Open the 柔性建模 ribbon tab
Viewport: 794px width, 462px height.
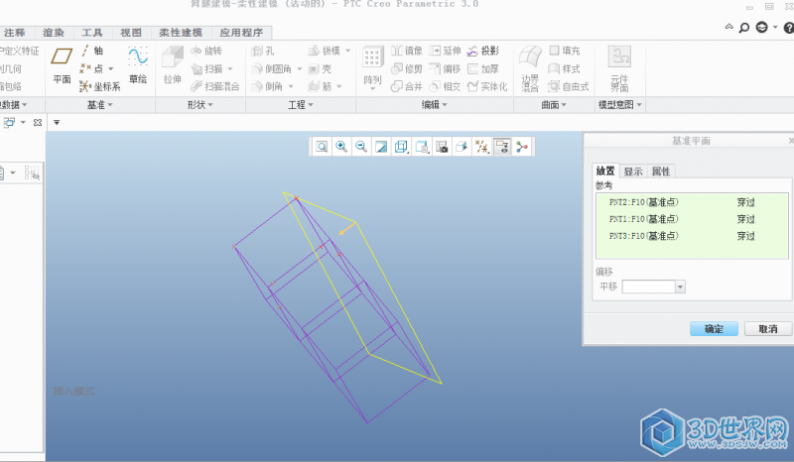(x=181, y=33)
